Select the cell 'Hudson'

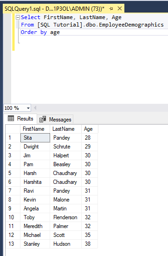click(65, 244)
